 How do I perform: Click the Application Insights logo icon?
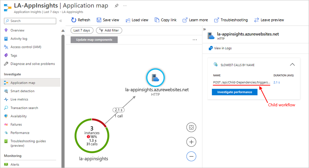coord(8,8)
